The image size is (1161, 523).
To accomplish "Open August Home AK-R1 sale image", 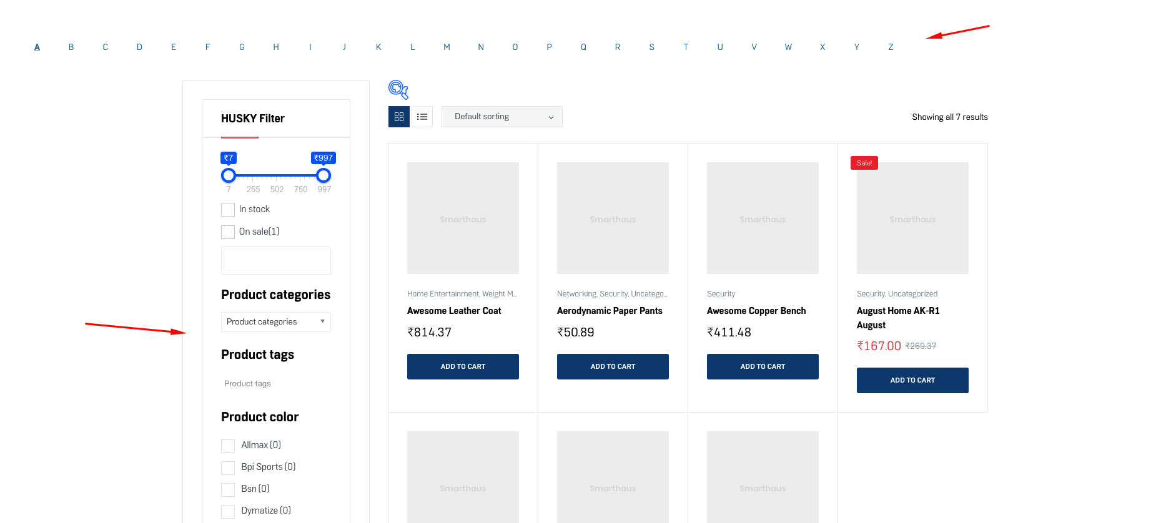I will coord(912,218).
